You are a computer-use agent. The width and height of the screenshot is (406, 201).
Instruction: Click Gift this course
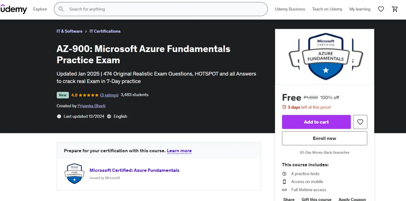tap(317, 199)
